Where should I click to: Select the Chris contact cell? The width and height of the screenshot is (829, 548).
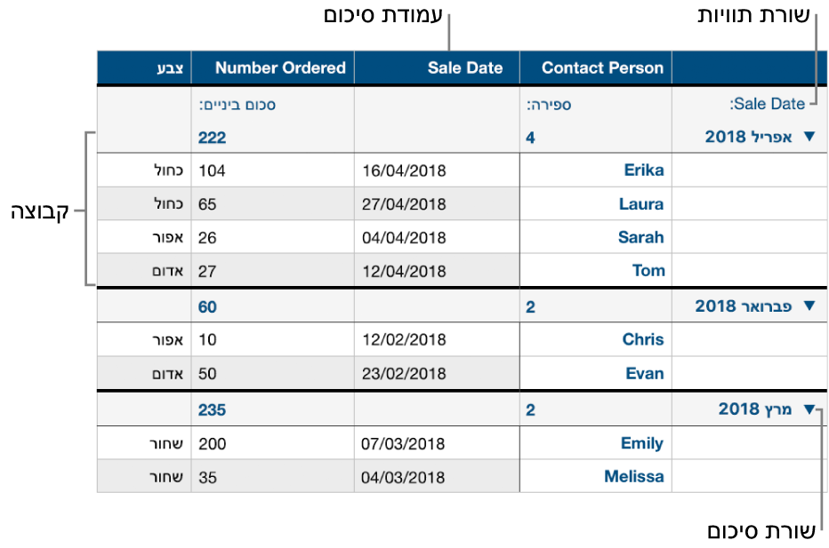pos(596,339)
